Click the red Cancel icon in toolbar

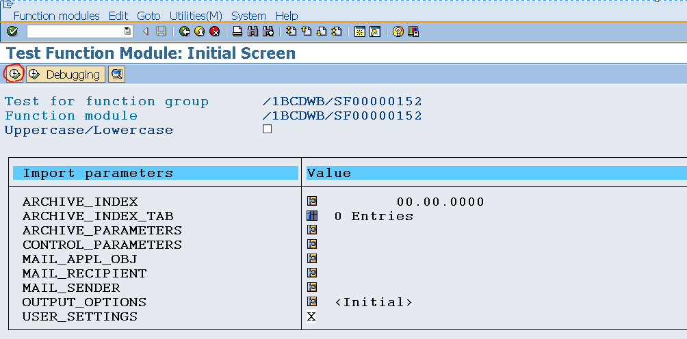[215, 31]
